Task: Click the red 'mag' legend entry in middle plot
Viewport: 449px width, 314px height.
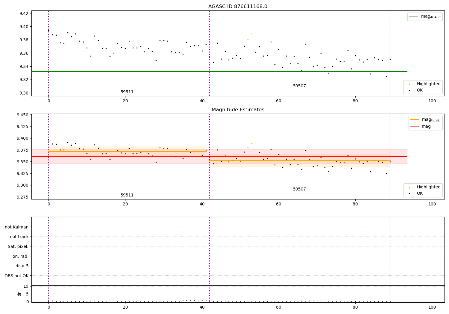Action: click(x=421, y=126)
